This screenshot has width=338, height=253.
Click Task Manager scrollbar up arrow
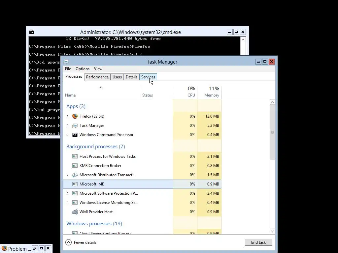click(x=272, y=102)
